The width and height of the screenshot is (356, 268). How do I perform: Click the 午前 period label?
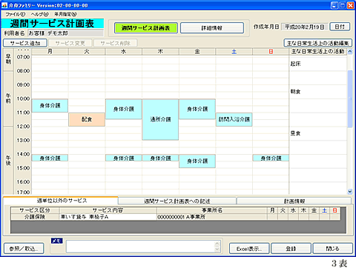(x=8, y=98)
